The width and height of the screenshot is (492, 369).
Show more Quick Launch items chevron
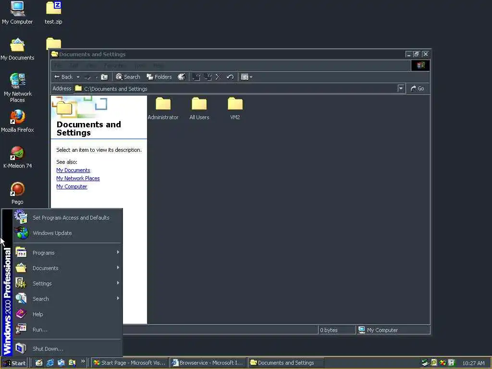(x=83, y=361)
